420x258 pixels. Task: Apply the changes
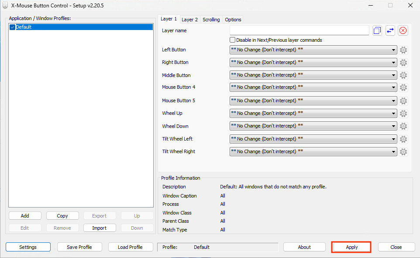coord(351,247)
